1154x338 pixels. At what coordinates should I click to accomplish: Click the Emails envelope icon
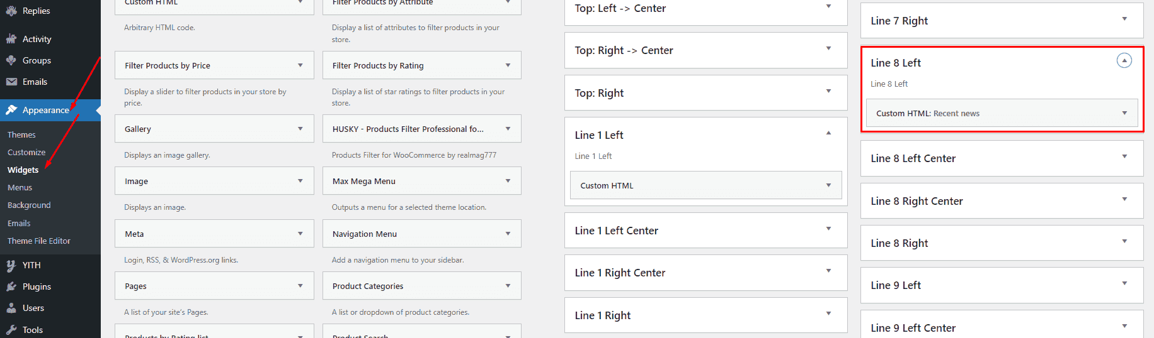11,82
